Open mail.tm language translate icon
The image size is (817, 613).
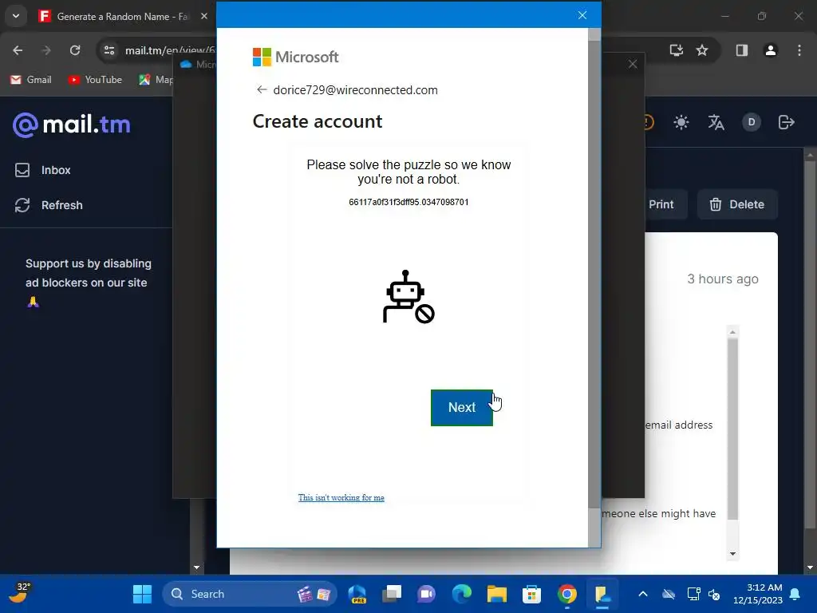[x=716, y=122]
